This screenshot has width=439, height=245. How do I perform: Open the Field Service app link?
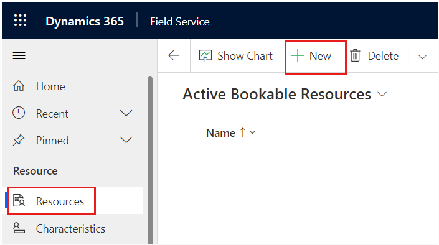[x=180, y=22]
